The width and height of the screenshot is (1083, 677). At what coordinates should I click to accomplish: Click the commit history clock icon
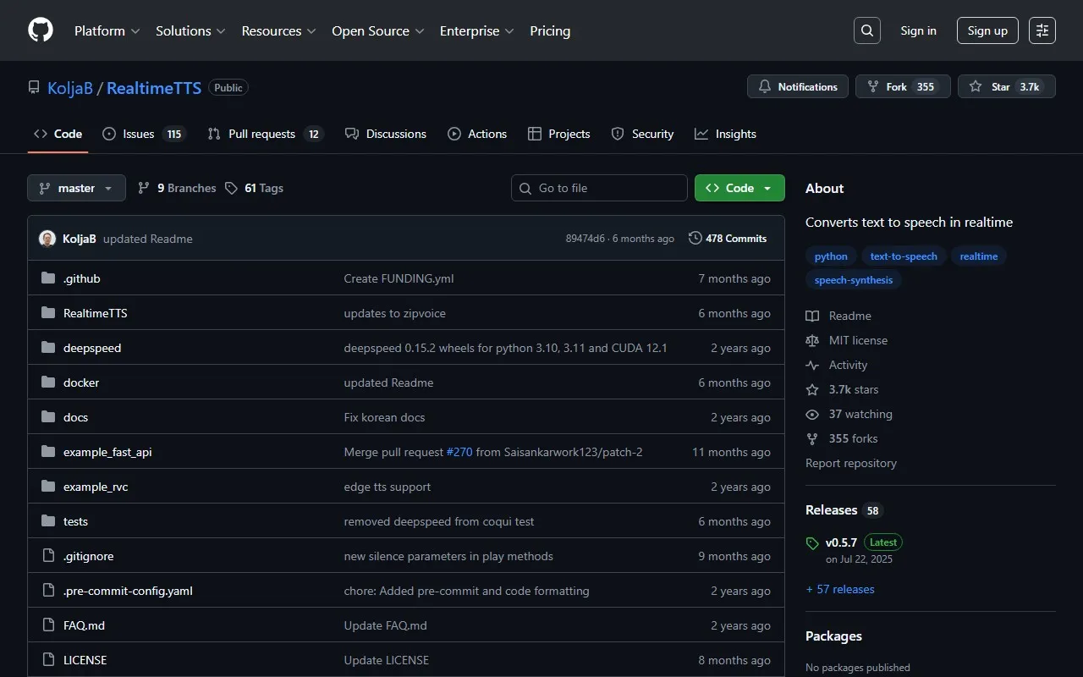695,239
